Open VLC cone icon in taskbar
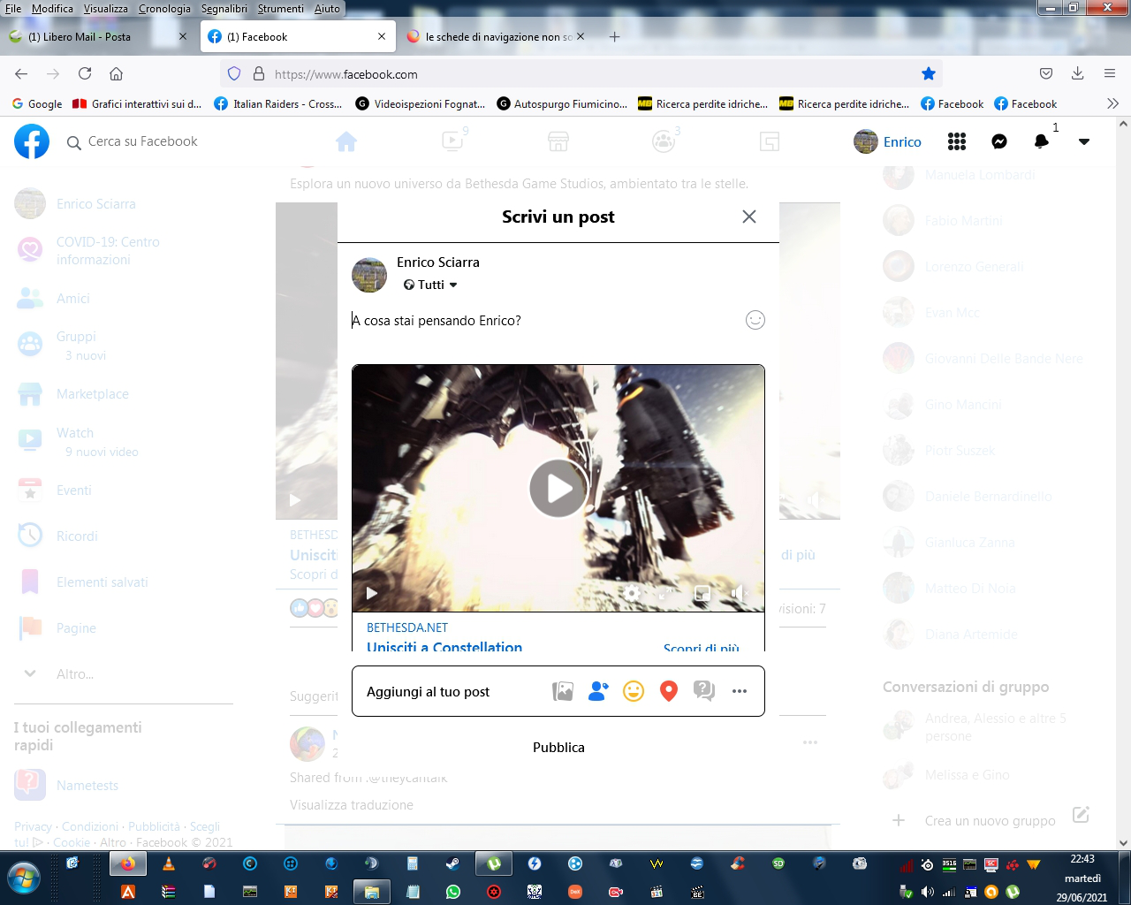The width and height of the screenshot is (1131, 905). coord(169,863)
